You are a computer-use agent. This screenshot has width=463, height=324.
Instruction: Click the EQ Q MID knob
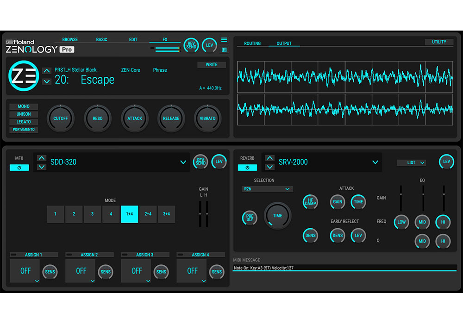422,241
